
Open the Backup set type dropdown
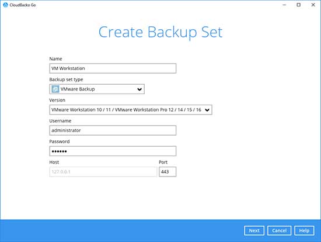point(97,89)
